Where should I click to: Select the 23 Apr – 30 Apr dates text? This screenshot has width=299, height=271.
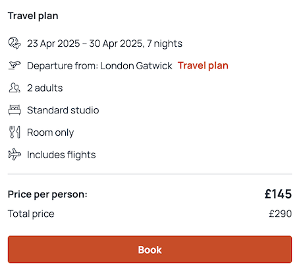tap(105, 44)
